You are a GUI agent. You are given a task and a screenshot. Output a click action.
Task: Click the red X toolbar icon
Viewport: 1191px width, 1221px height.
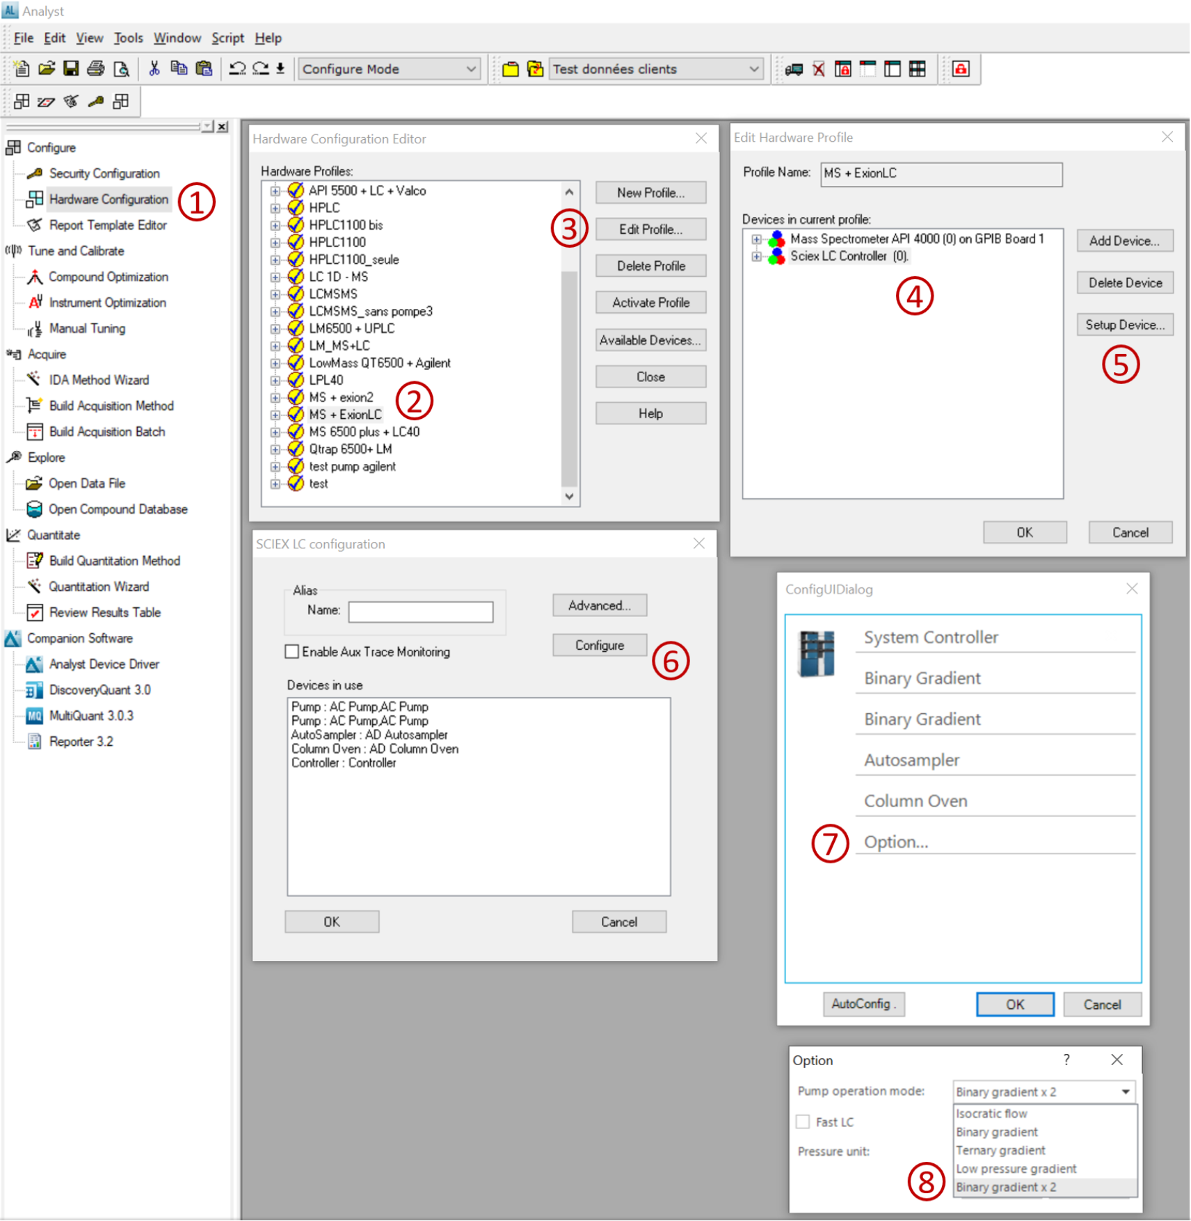point(819,69)
